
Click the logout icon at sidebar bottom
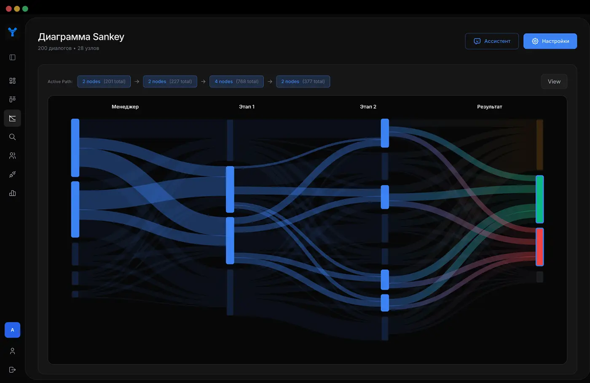click(x=12, y=370)
